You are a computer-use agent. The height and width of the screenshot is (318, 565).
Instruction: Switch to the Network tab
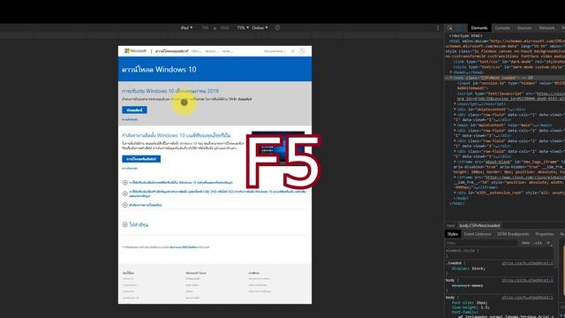click(546, 27)
